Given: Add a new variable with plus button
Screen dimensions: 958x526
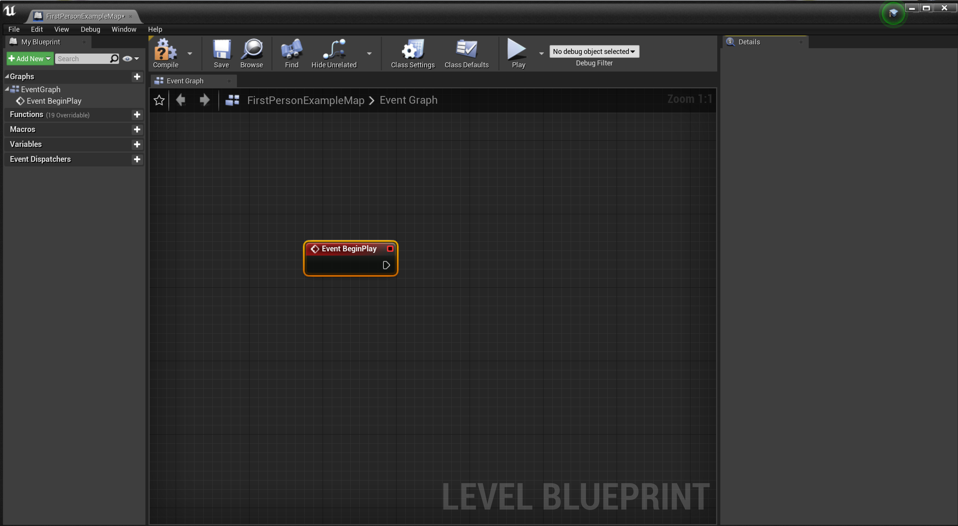Looking at the screenshot, I should point(137,144).
